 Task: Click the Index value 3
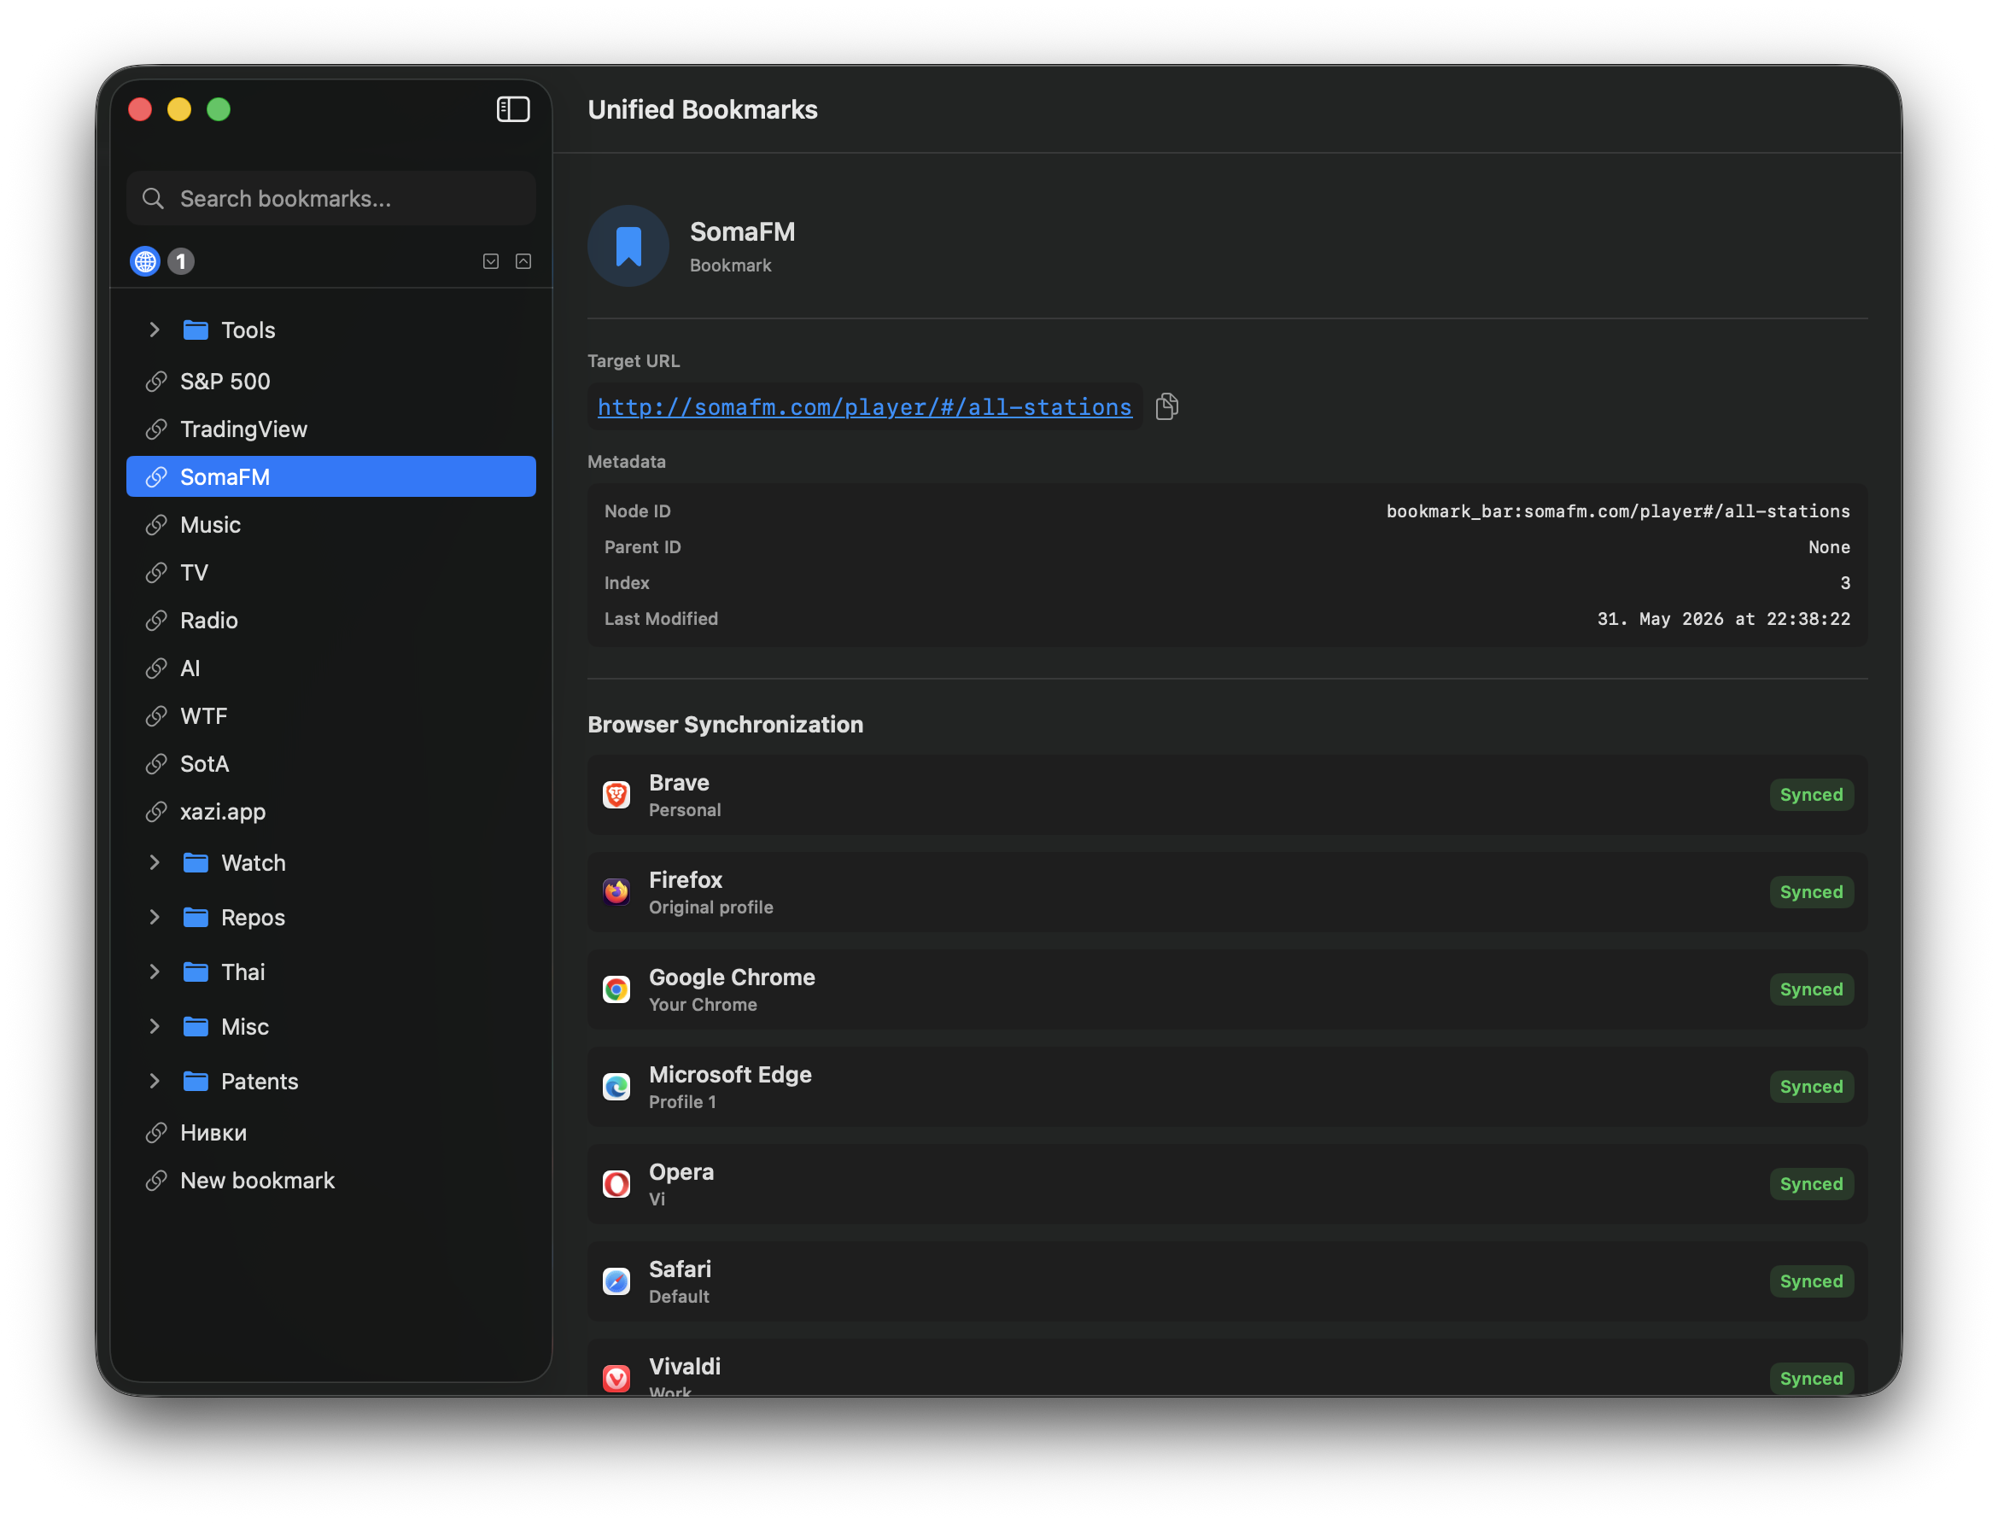click(1845, 584)
